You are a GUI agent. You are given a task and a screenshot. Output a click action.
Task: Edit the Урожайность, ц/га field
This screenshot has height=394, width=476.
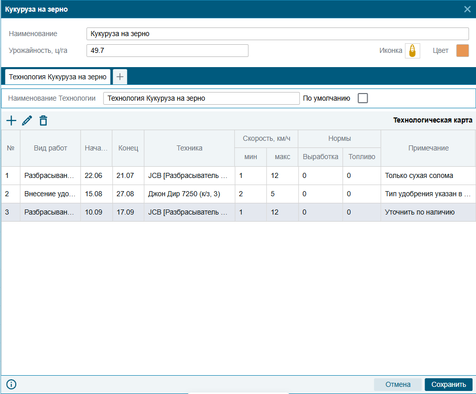[x=167, y=50]
